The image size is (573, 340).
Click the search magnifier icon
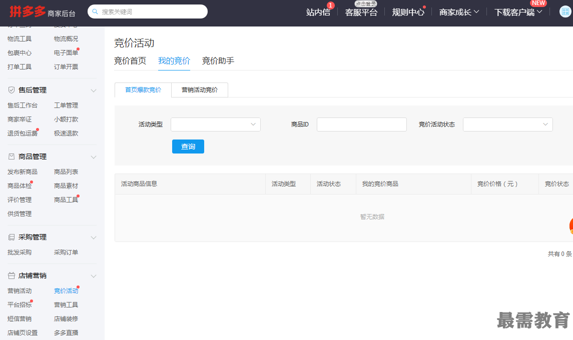pyautogui.click(x=95, y=11)
